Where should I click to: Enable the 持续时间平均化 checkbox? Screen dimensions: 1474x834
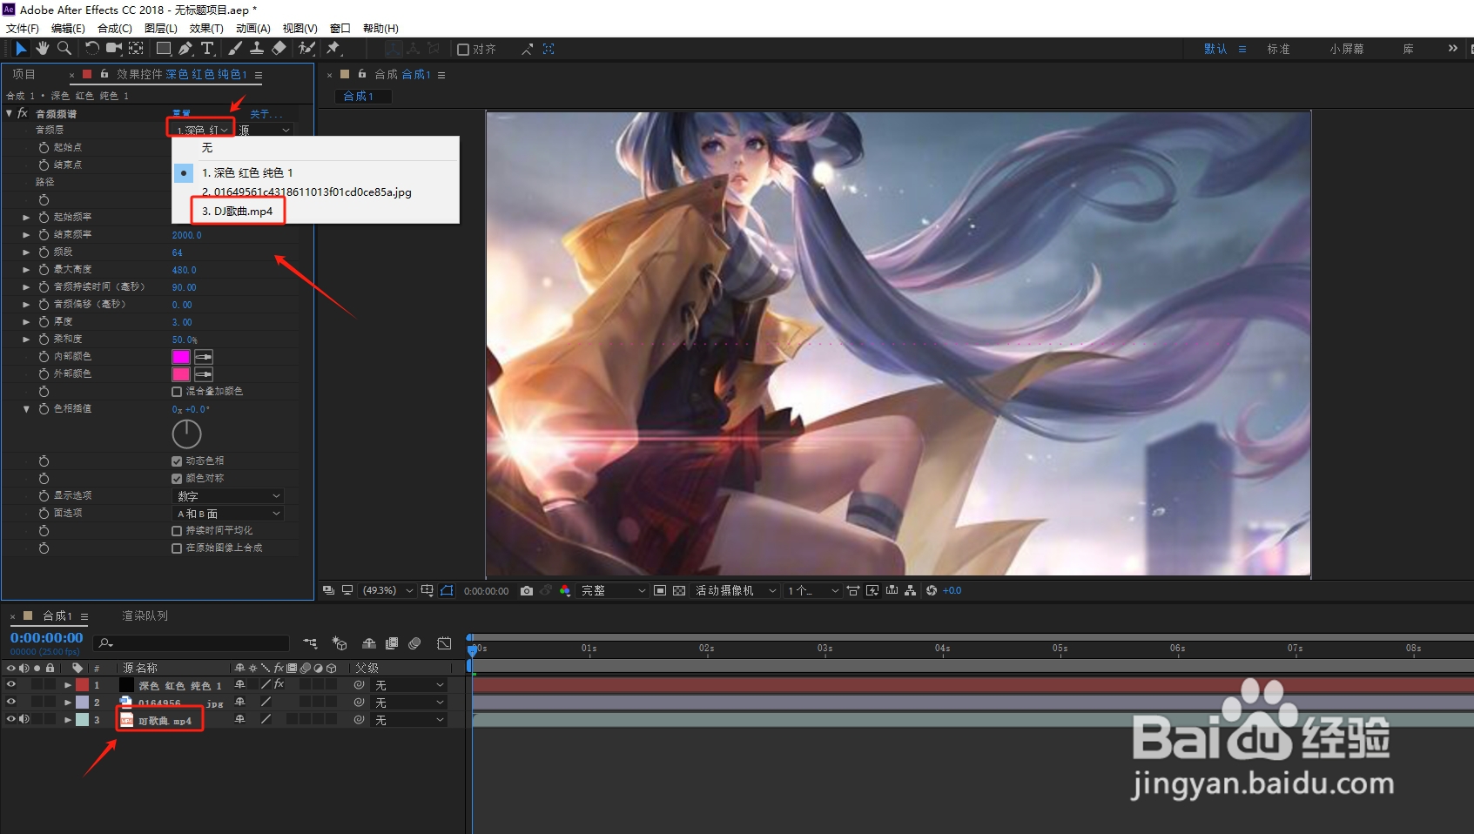(x=177, y=531)
